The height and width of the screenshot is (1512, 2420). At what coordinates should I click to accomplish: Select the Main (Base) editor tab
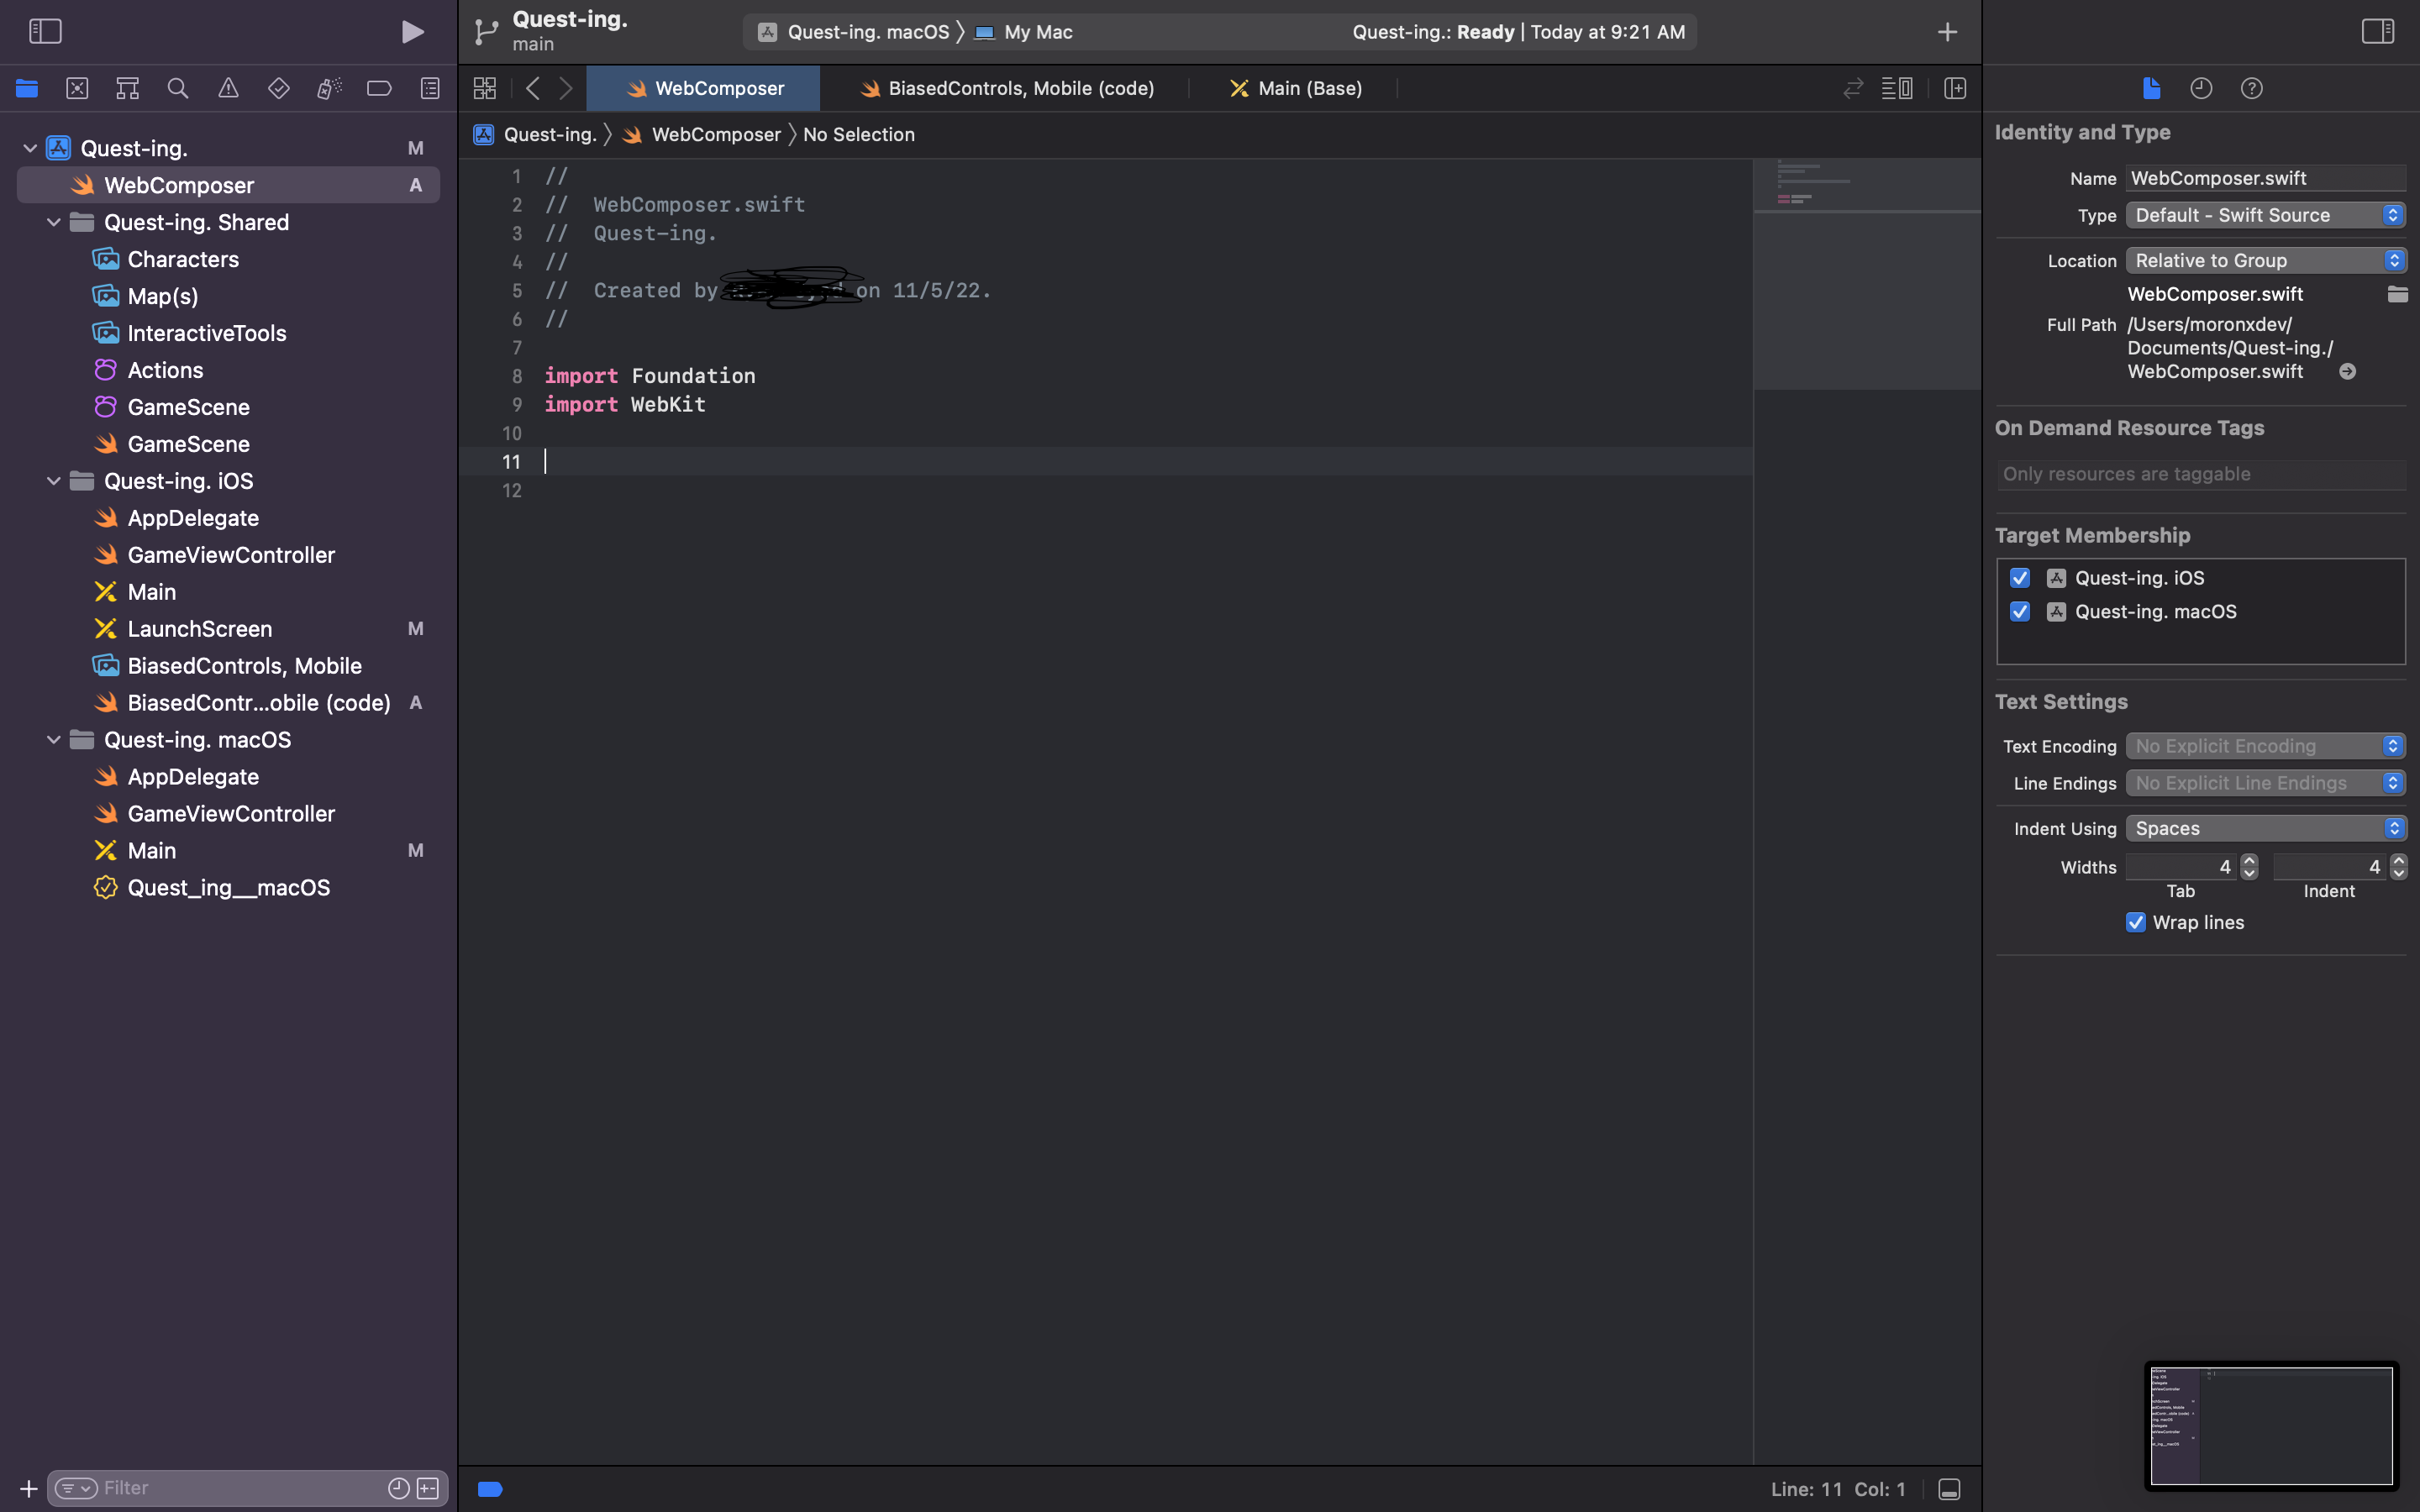click(x=1293, y=88)
